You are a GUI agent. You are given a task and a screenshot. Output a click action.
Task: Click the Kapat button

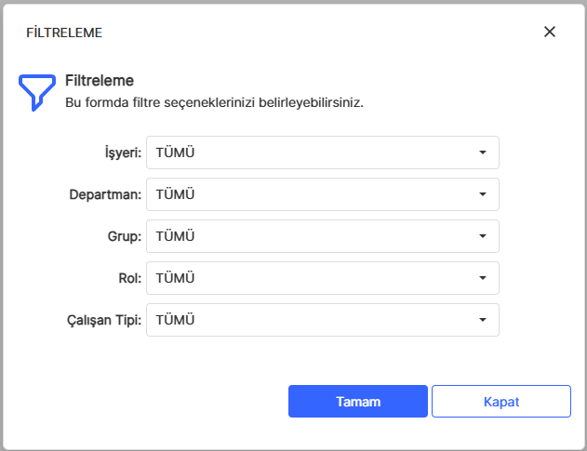point(500,402)
